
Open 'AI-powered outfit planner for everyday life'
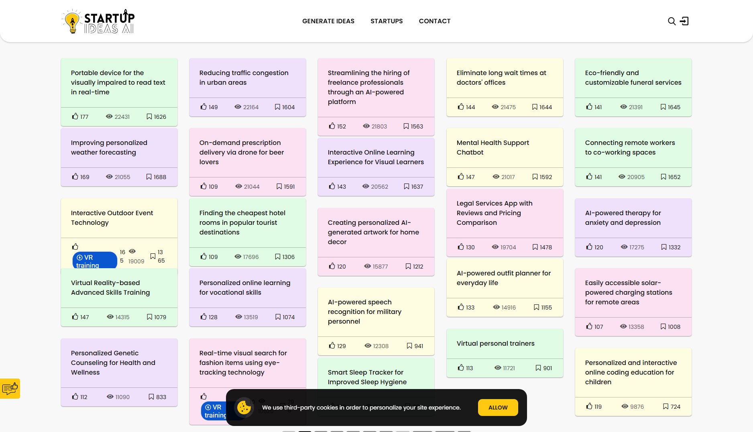pyautogui.click(x=503, y=278)
